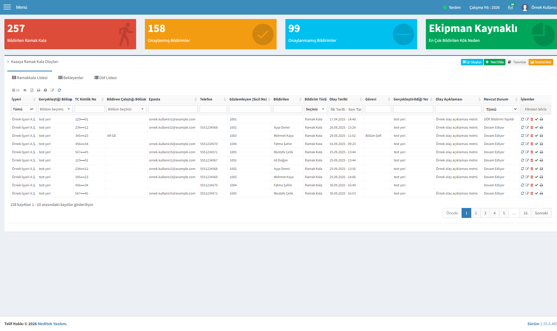Open the Mevcut Durum Tümü filter dropdown
Viewport: 557px width, 331px height.
pyautogui.click(x=501, y=109)
